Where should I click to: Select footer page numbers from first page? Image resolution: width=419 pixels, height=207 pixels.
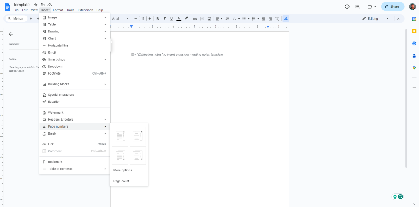tap(120, 155)
